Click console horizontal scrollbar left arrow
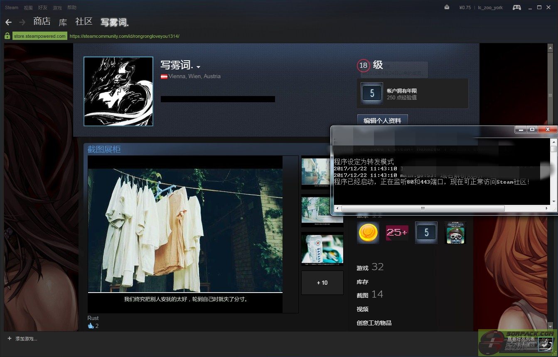 point(337,208)
